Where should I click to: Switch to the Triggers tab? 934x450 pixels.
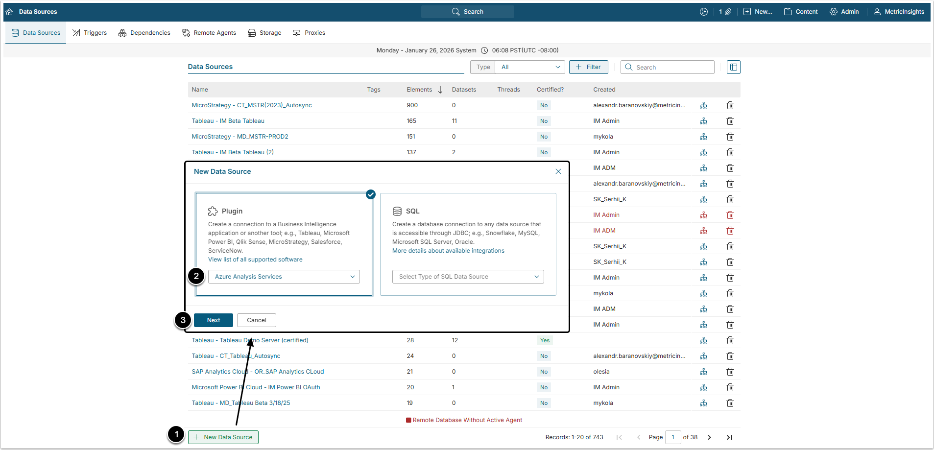90,33
